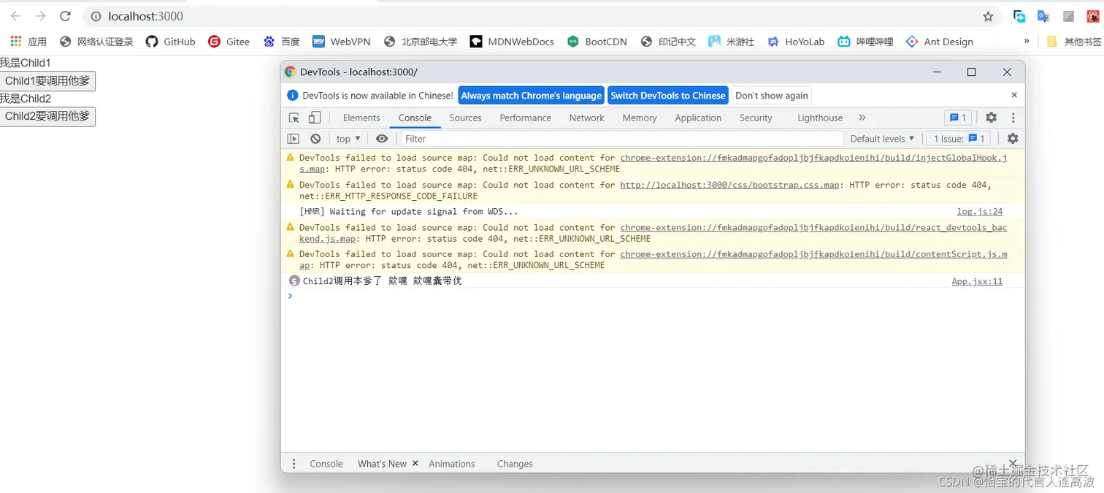
Task: Switch to the Console tab
Action: coord(415,118)
